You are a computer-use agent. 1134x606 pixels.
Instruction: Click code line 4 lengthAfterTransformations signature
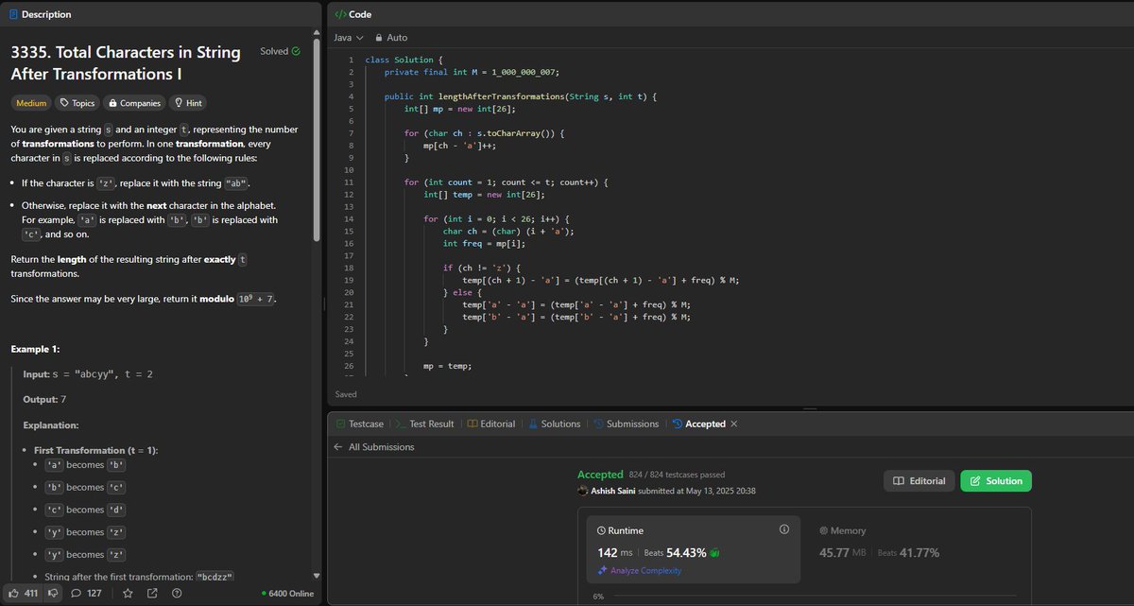[520, 96]
